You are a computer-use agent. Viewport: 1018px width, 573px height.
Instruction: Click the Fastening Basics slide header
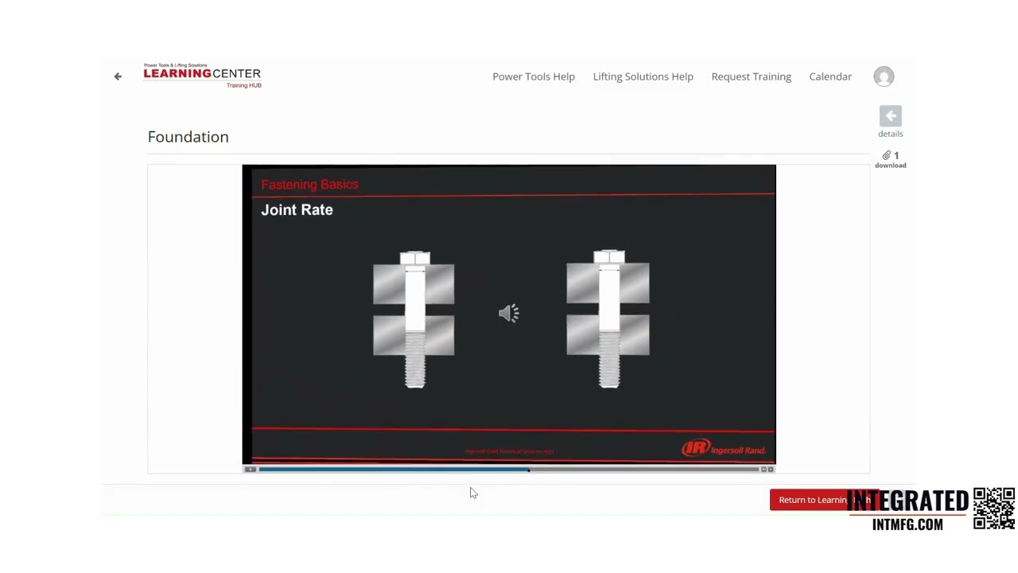pyautogui.click(x=309, y=185)
